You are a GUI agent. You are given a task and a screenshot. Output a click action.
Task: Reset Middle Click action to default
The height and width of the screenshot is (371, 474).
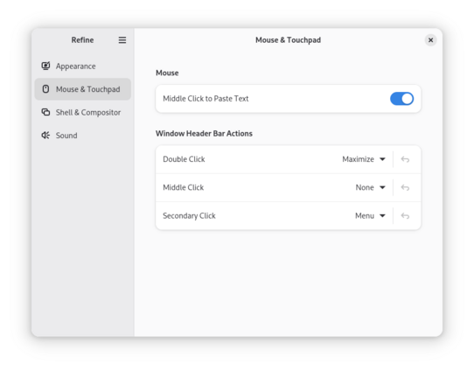pyautogui.click(x=405, y=187)
